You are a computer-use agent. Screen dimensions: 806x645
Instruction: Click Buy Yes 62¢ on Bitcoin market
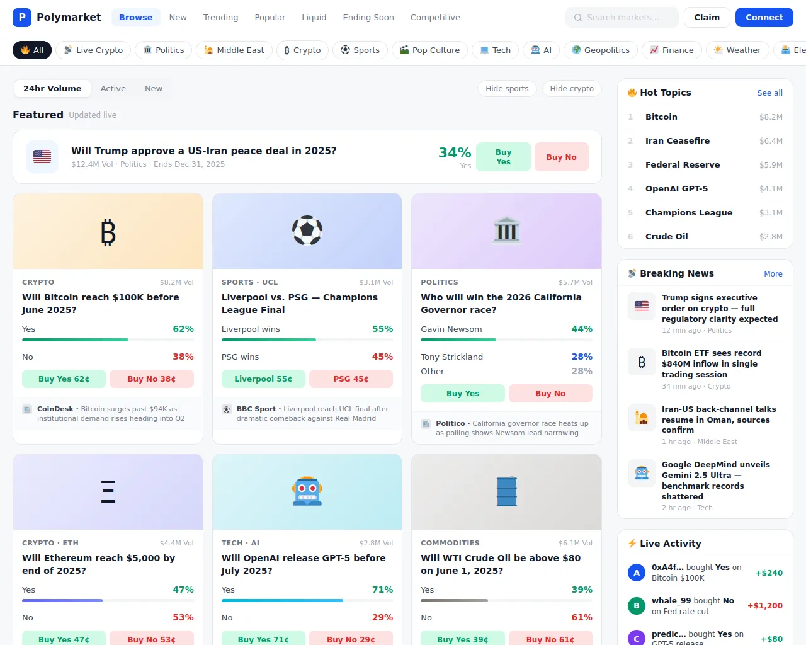coord(64,379)
